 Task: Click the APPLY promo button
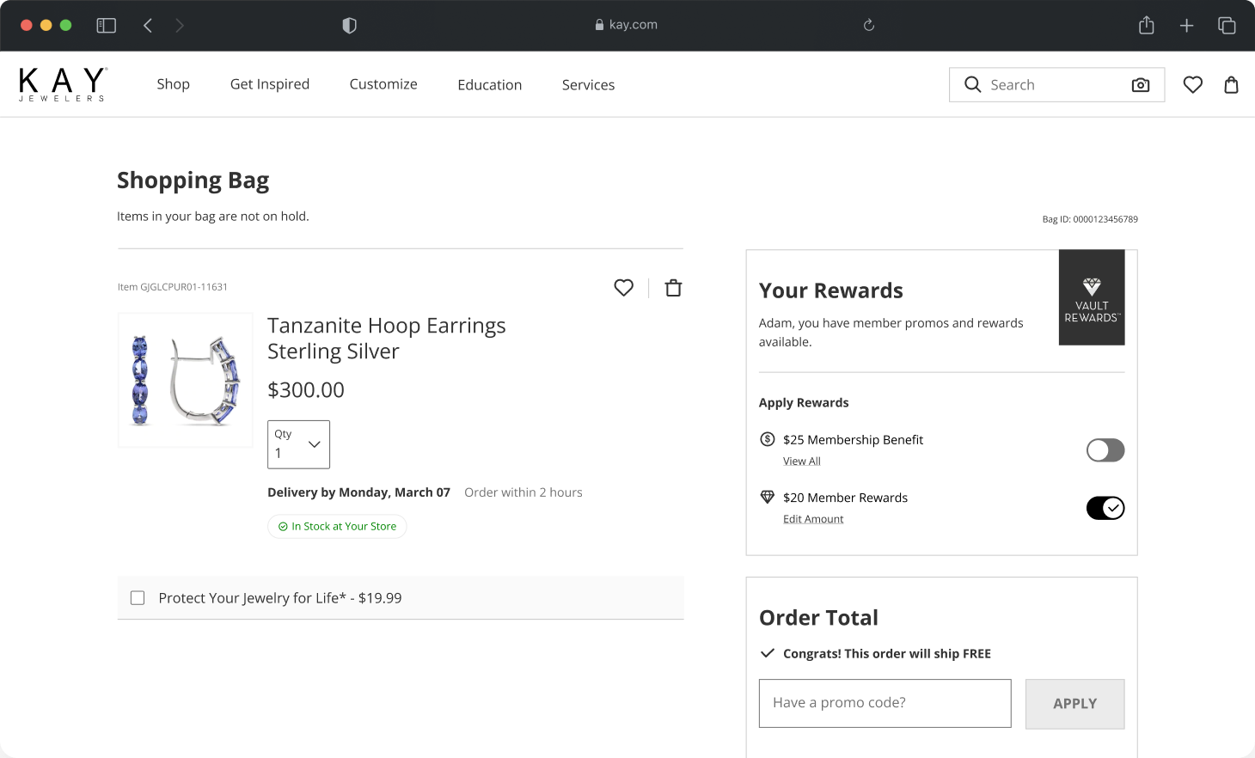click(x=1074, y=704)
